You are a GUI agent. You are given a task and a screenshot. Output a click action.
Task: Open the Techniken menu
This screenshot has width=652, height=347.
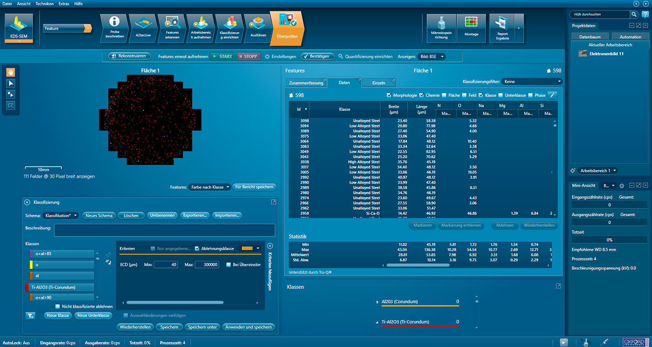[x=44, y=3]
